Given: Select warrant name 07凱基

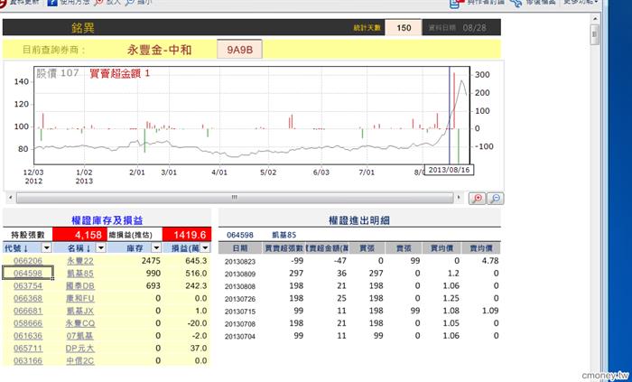Looking at the screenshot, I should click(80, 336).
